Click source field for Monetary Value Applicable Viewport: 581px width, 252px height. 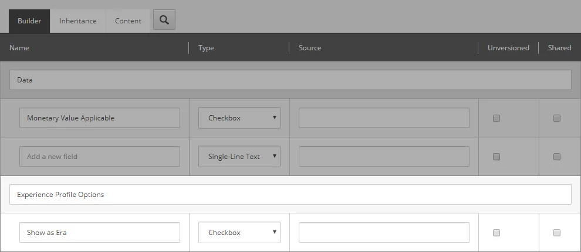(x=384, y=118)
